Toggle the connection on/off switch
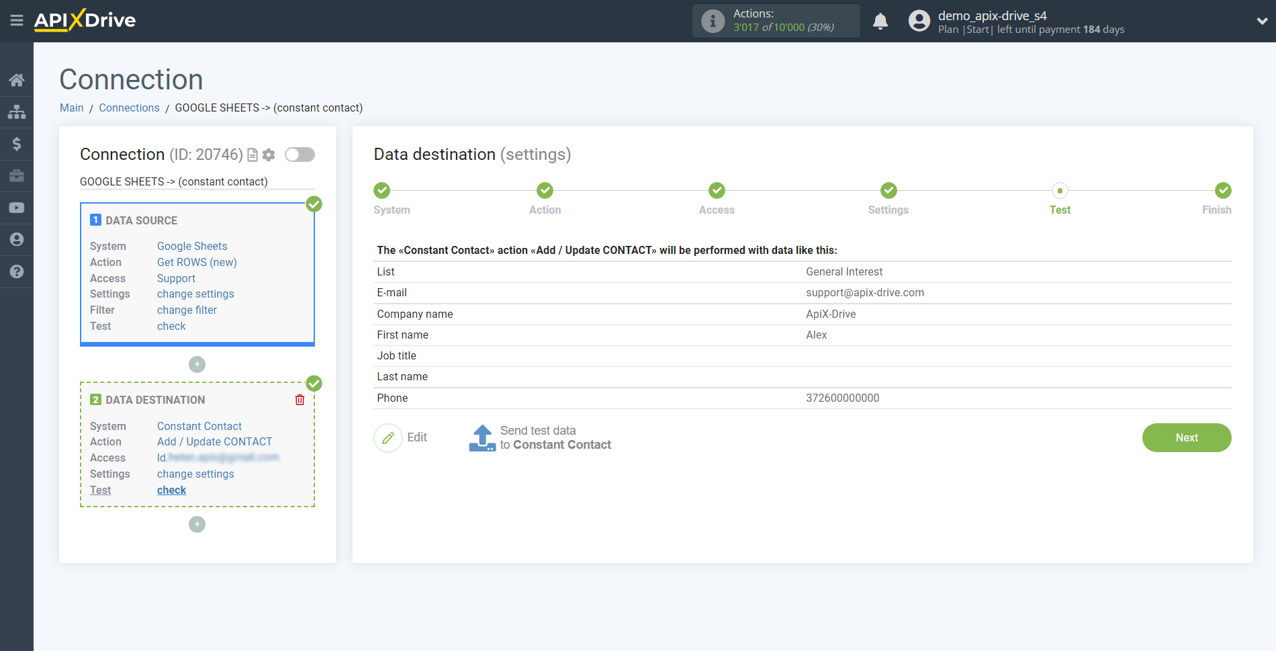Screen dimensions: 1276x651 (300, 155)
